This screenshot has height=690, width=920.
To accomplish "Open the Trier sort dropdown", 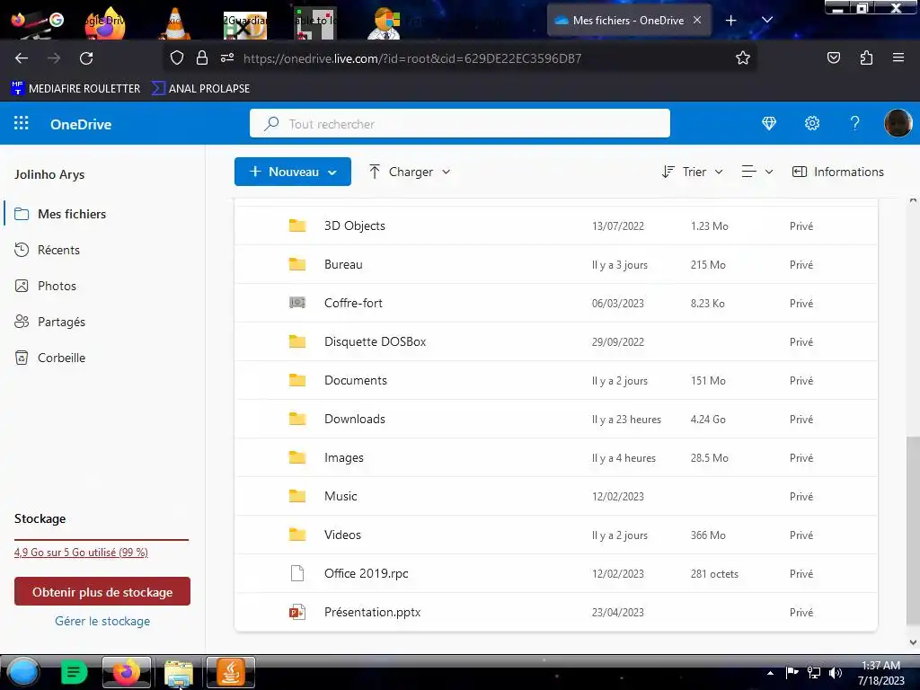I will 693,172.
